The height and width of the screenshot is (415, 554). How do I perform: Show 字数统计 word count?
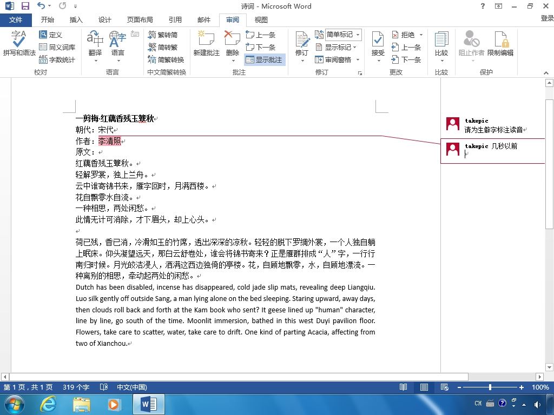(57, 59)
